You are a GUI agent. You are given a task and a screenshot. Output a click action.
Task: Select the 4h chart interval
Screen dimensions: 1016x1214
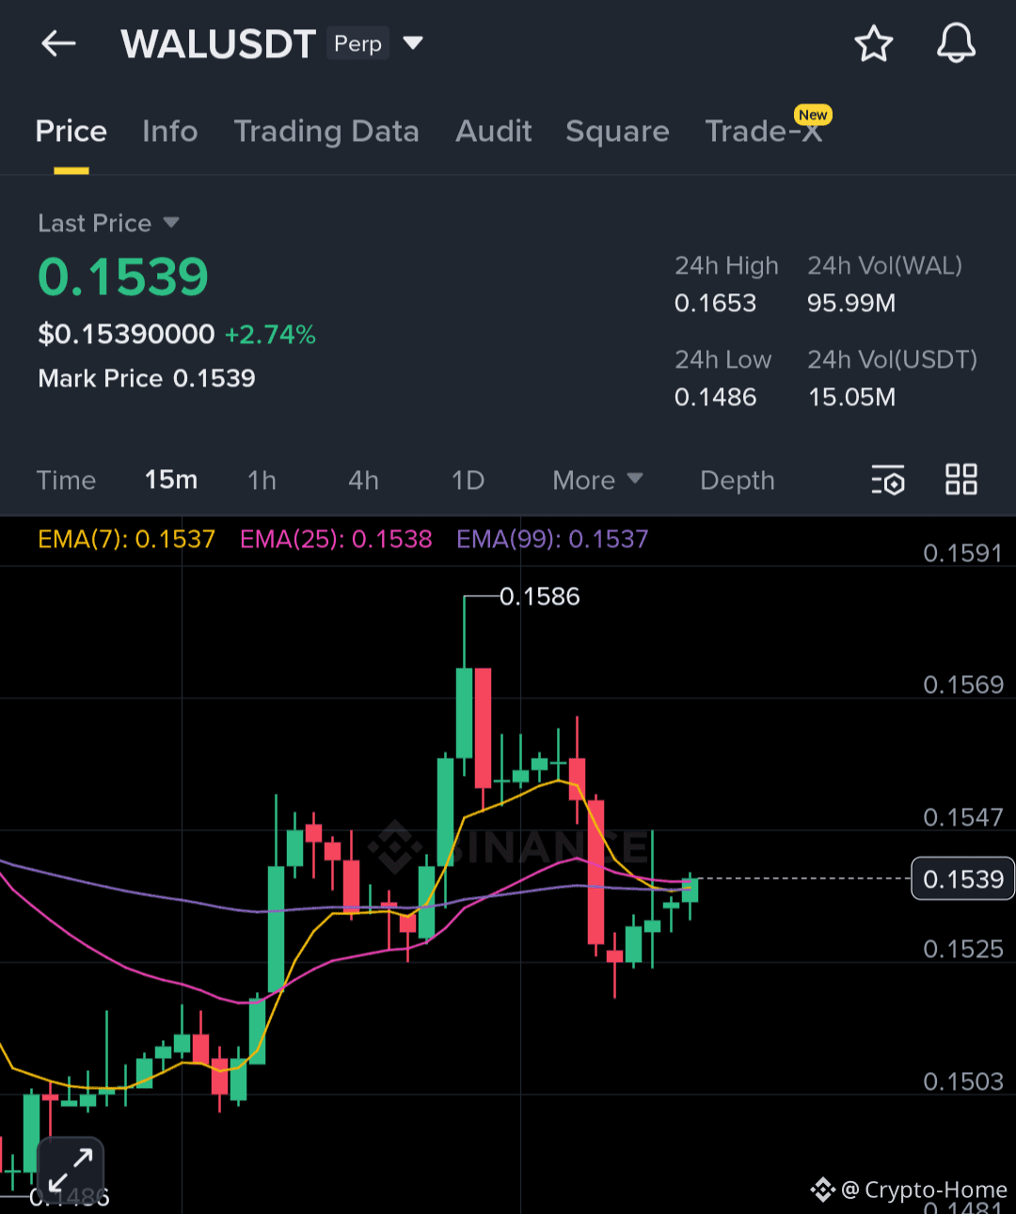click(363, 481)
